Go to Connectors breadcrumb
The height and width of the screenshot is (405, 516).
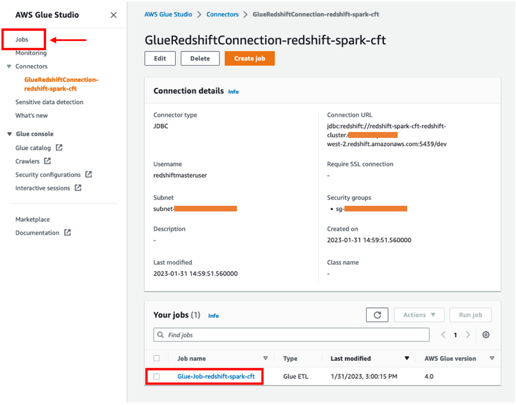tap(223, 14)
